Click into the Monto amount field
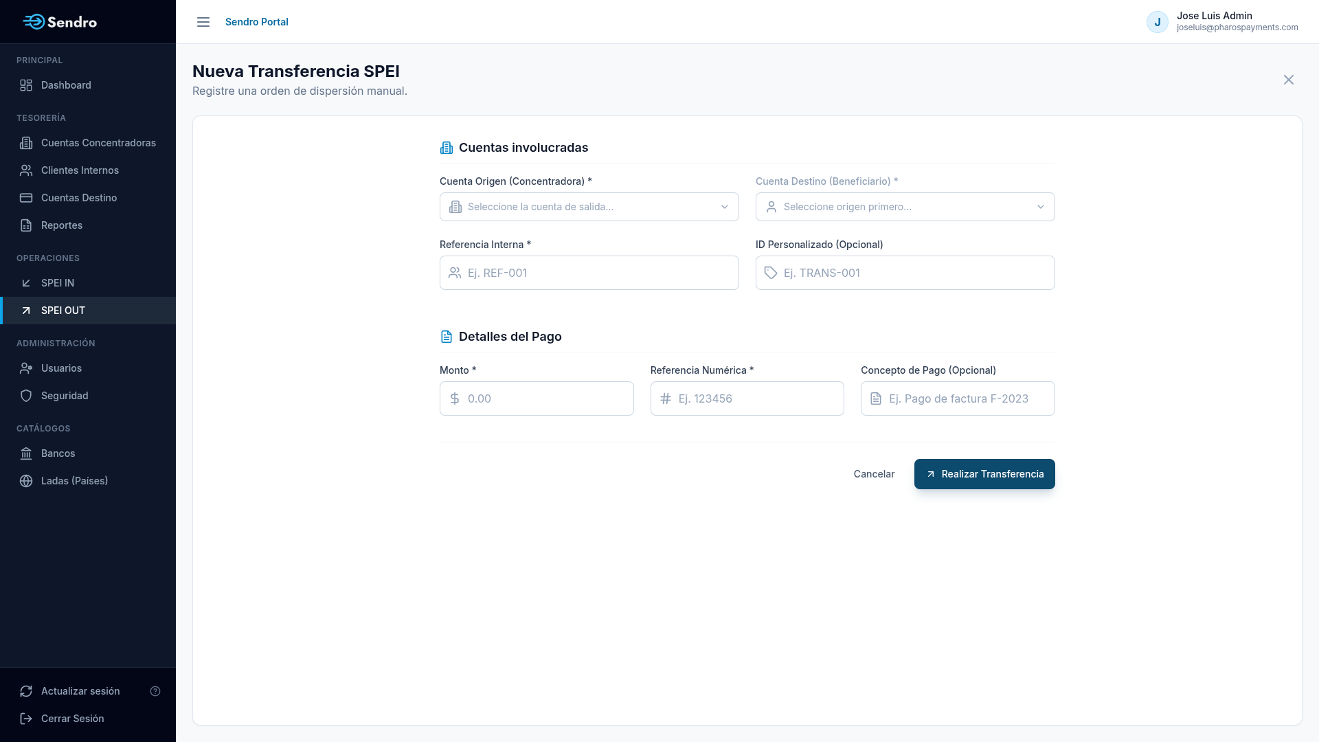Screen dimensions: 1319x742 (x=537, y=398)
